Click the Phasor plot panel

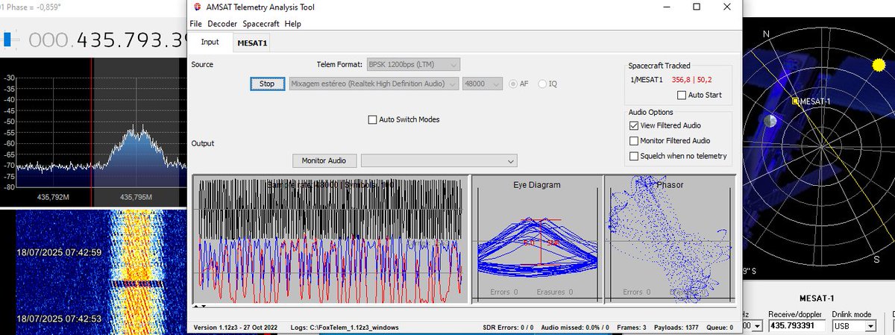[x=669, y=239]
